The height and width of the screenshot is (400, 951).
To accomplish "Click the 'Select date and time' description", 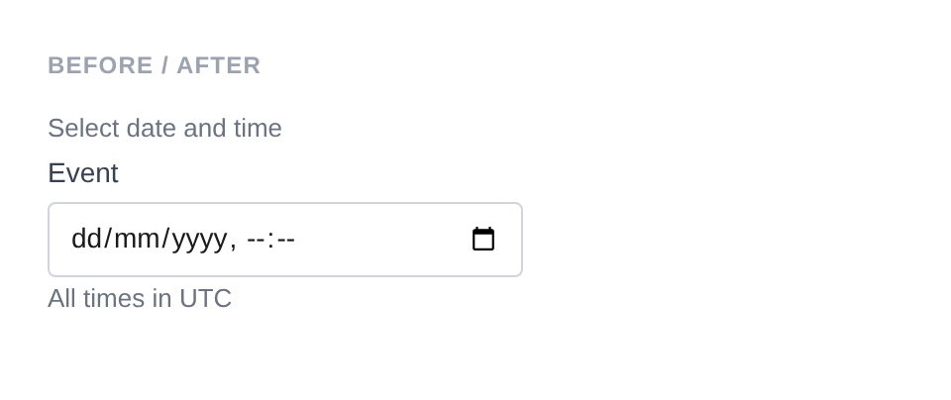I will coord(164,129).
